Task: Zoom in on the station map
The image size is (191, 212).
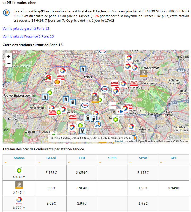Action: pyautogui.click(x=9, y=57)
